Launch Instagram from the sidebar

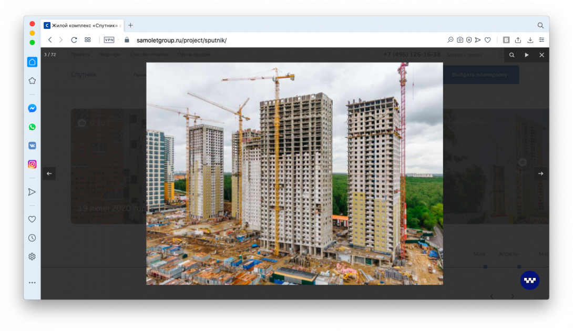tap(32, 164)
